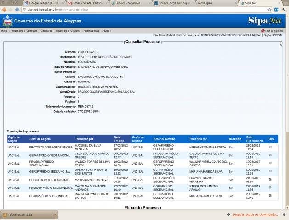The image size is (289, 220).
Task: Click the Fluxo do Processo heading
Action: click(142, 208)
